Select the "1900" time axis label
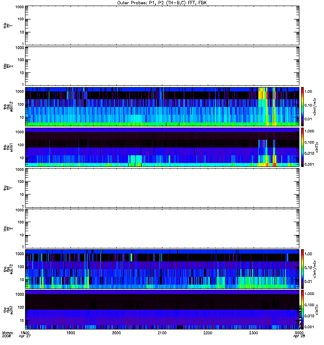 [71, 332]
